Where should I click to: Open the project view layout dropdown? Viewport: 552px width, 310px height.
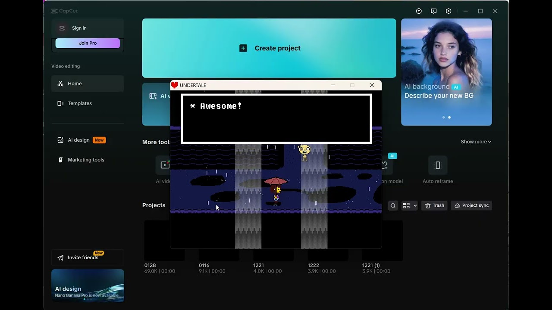(x=409, y=206)
